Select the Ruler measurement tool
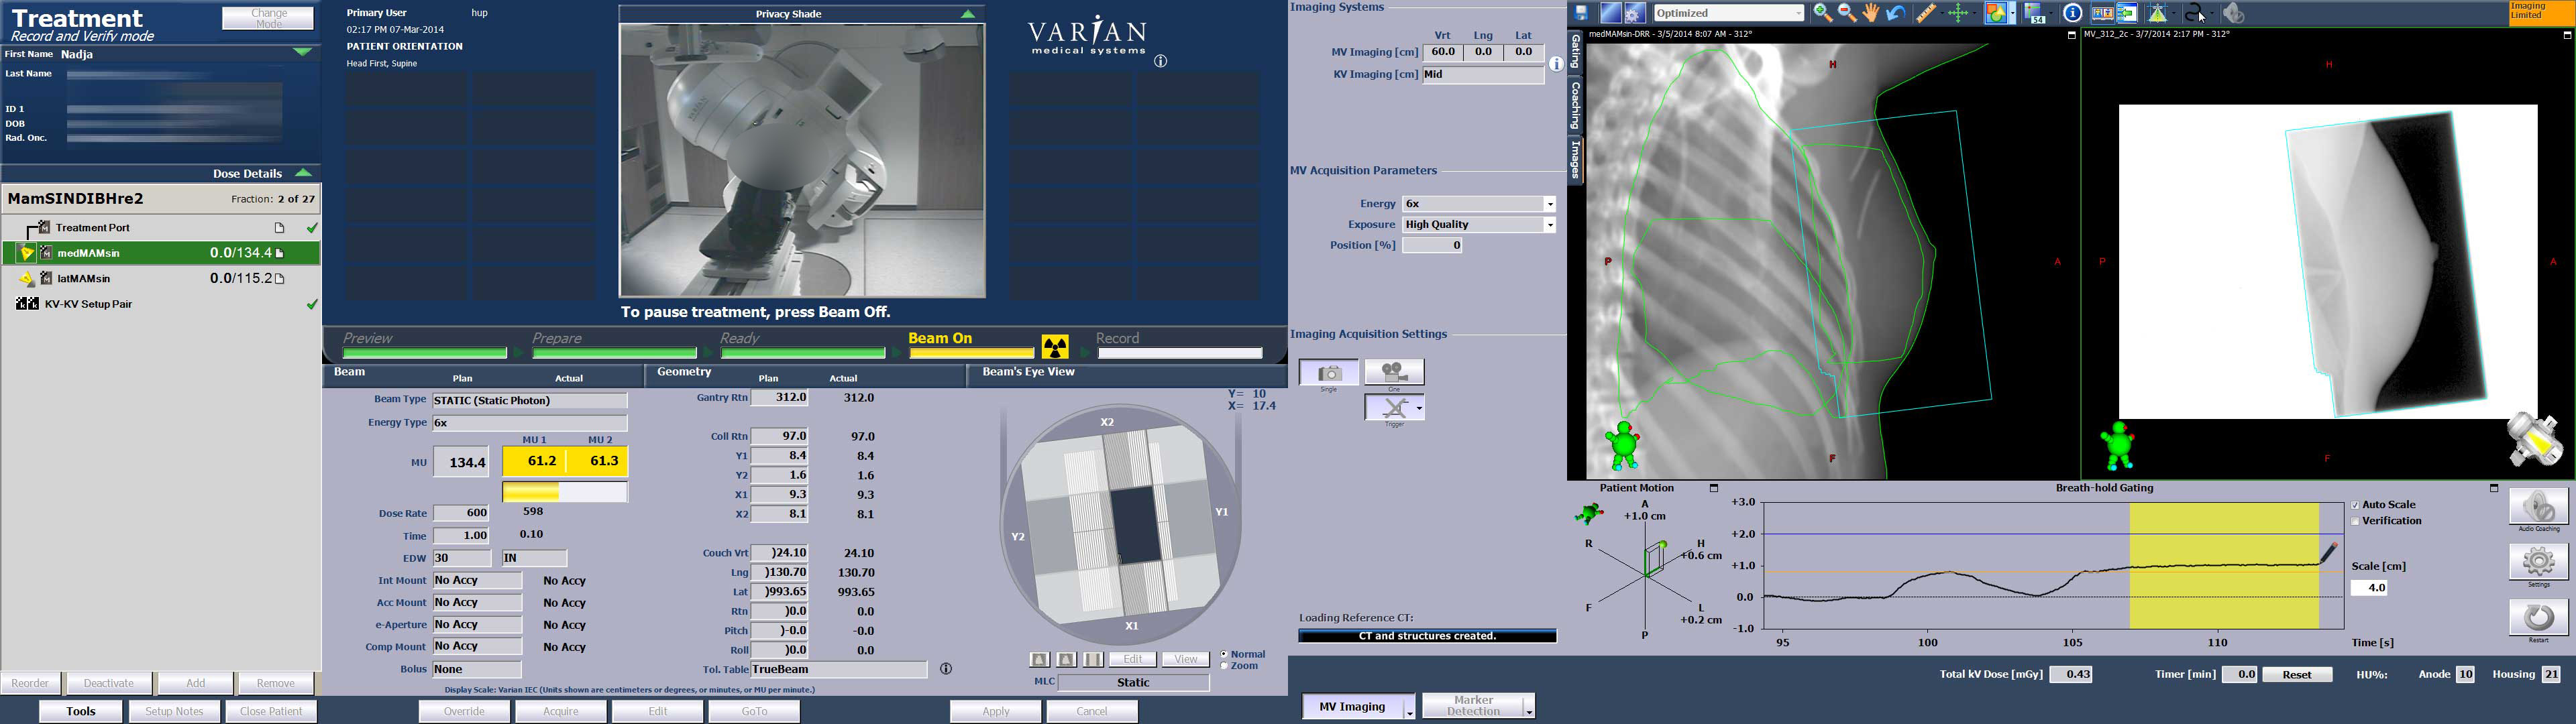 pyautogui.click(x=1928, y=14)
